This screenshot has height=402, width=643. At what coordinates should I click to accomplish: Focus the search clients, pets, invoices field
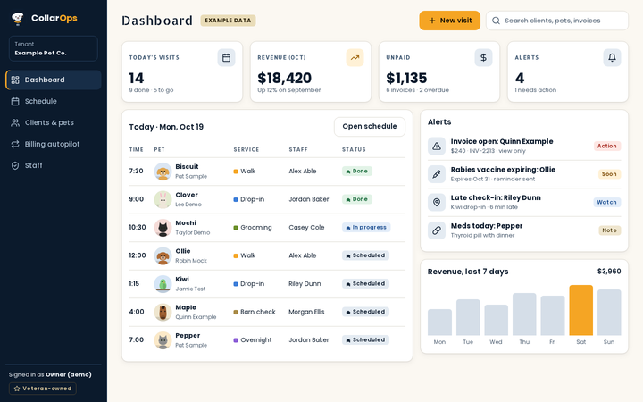click(557, 21)
